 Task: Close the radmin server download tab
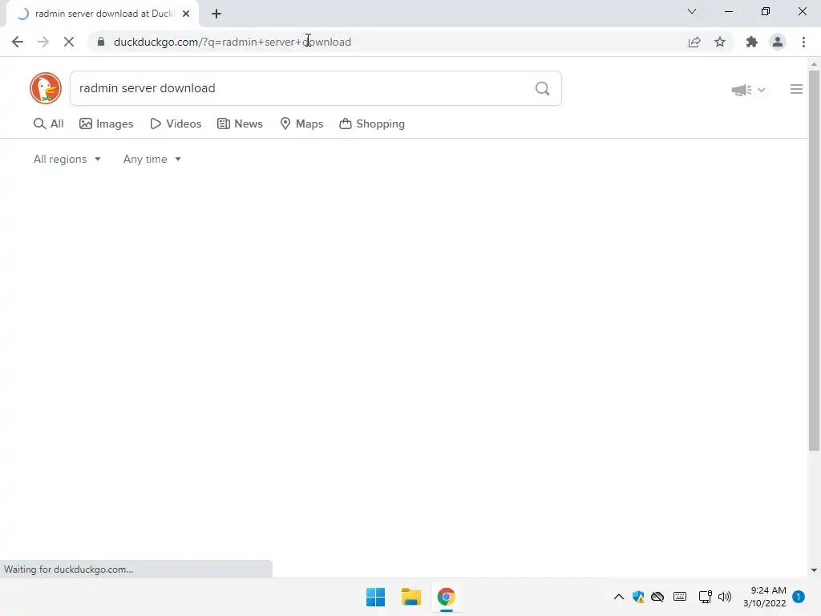[x=186, y=14]
